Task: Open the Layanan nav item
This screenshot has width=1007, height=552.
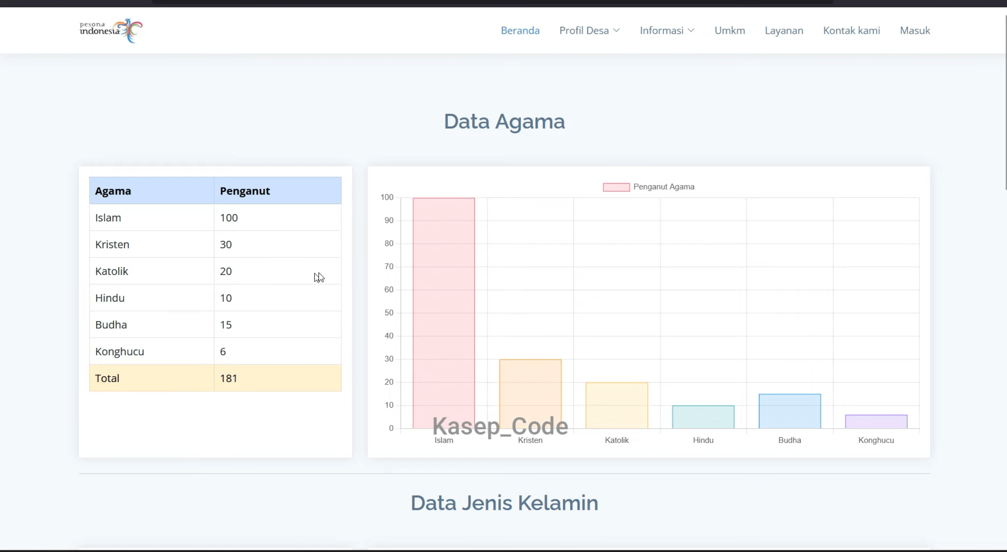Action: pos(784,30)
